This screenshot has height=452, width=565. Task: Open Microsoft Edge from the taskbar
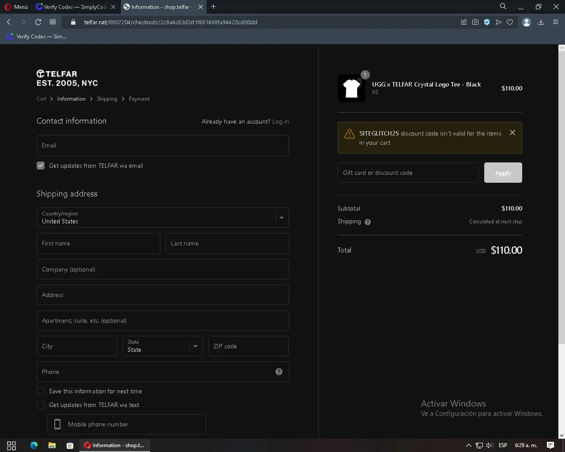[x=34, y=445]
